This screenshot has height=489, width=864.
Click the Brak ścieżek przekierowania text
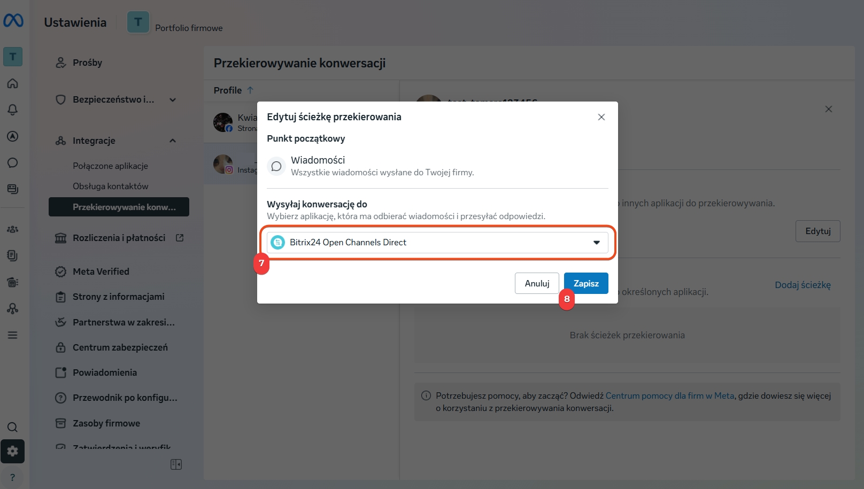click(627, 335)
